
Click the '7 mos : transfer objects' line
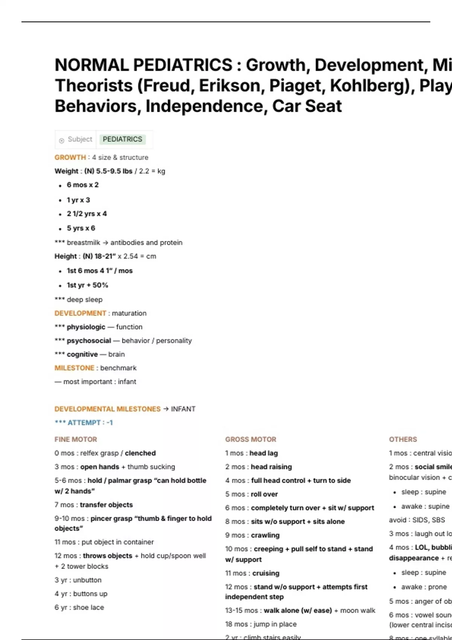[x=94, y=505]
